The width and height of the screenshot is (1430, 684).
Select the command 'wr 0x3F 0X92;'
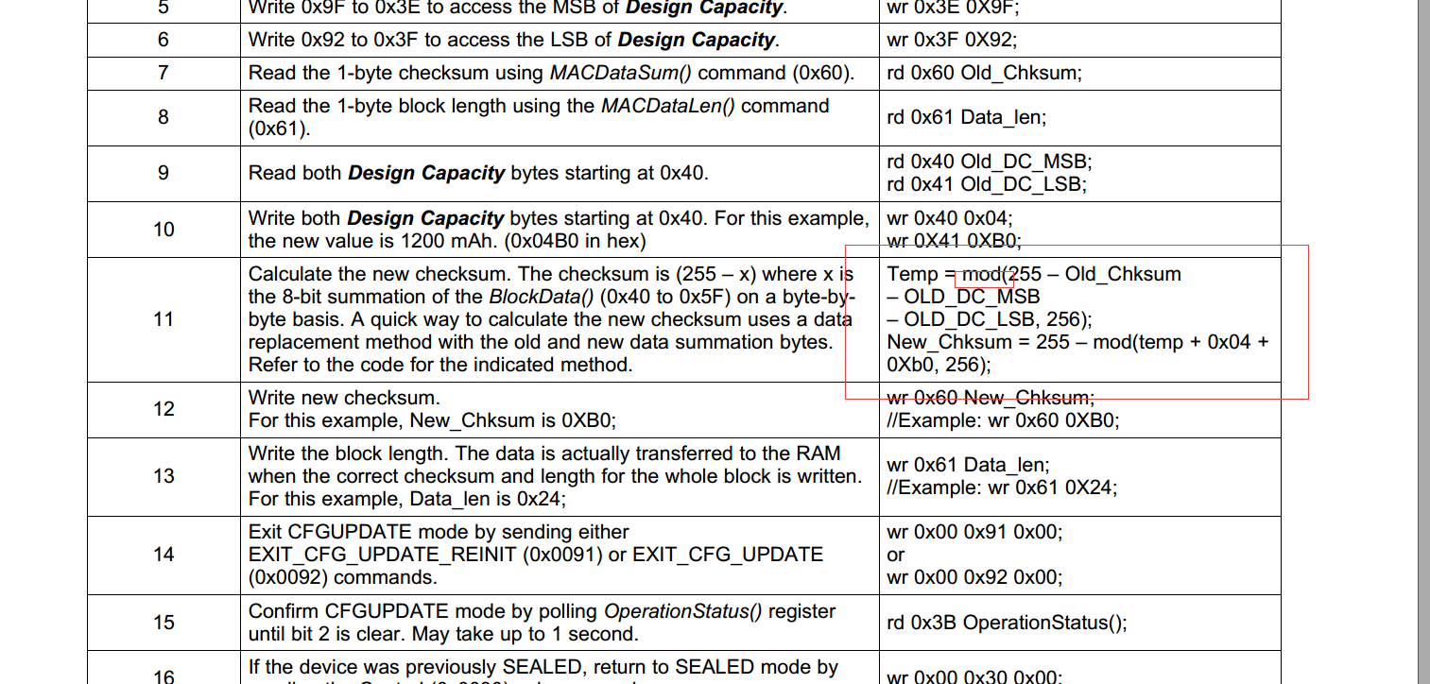(953, 40)
